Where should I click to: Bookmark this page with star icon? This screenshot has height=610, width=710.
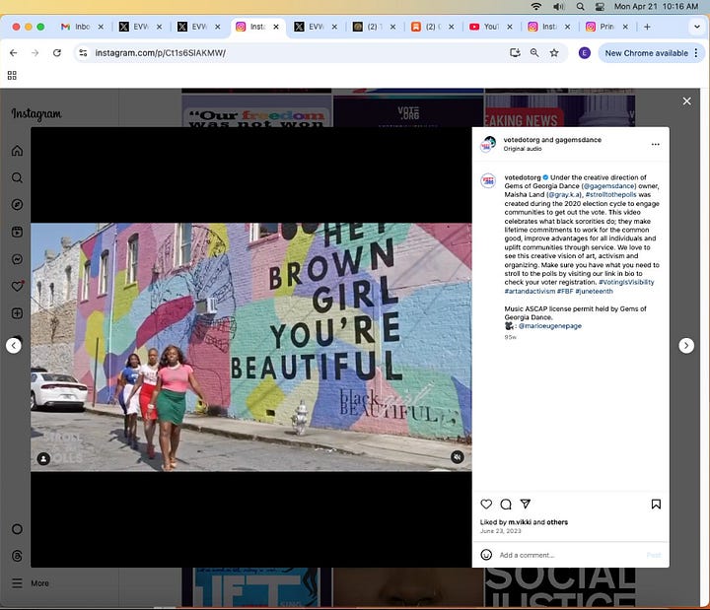click(x=554, y=53)
